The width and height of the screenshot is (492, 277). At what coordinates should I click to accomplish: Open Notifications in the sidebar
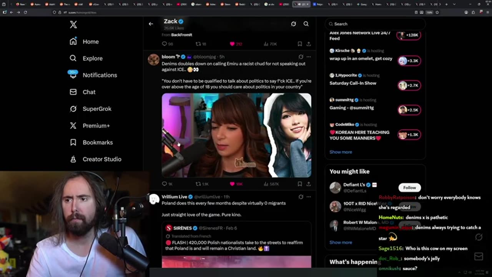[93, 75]
